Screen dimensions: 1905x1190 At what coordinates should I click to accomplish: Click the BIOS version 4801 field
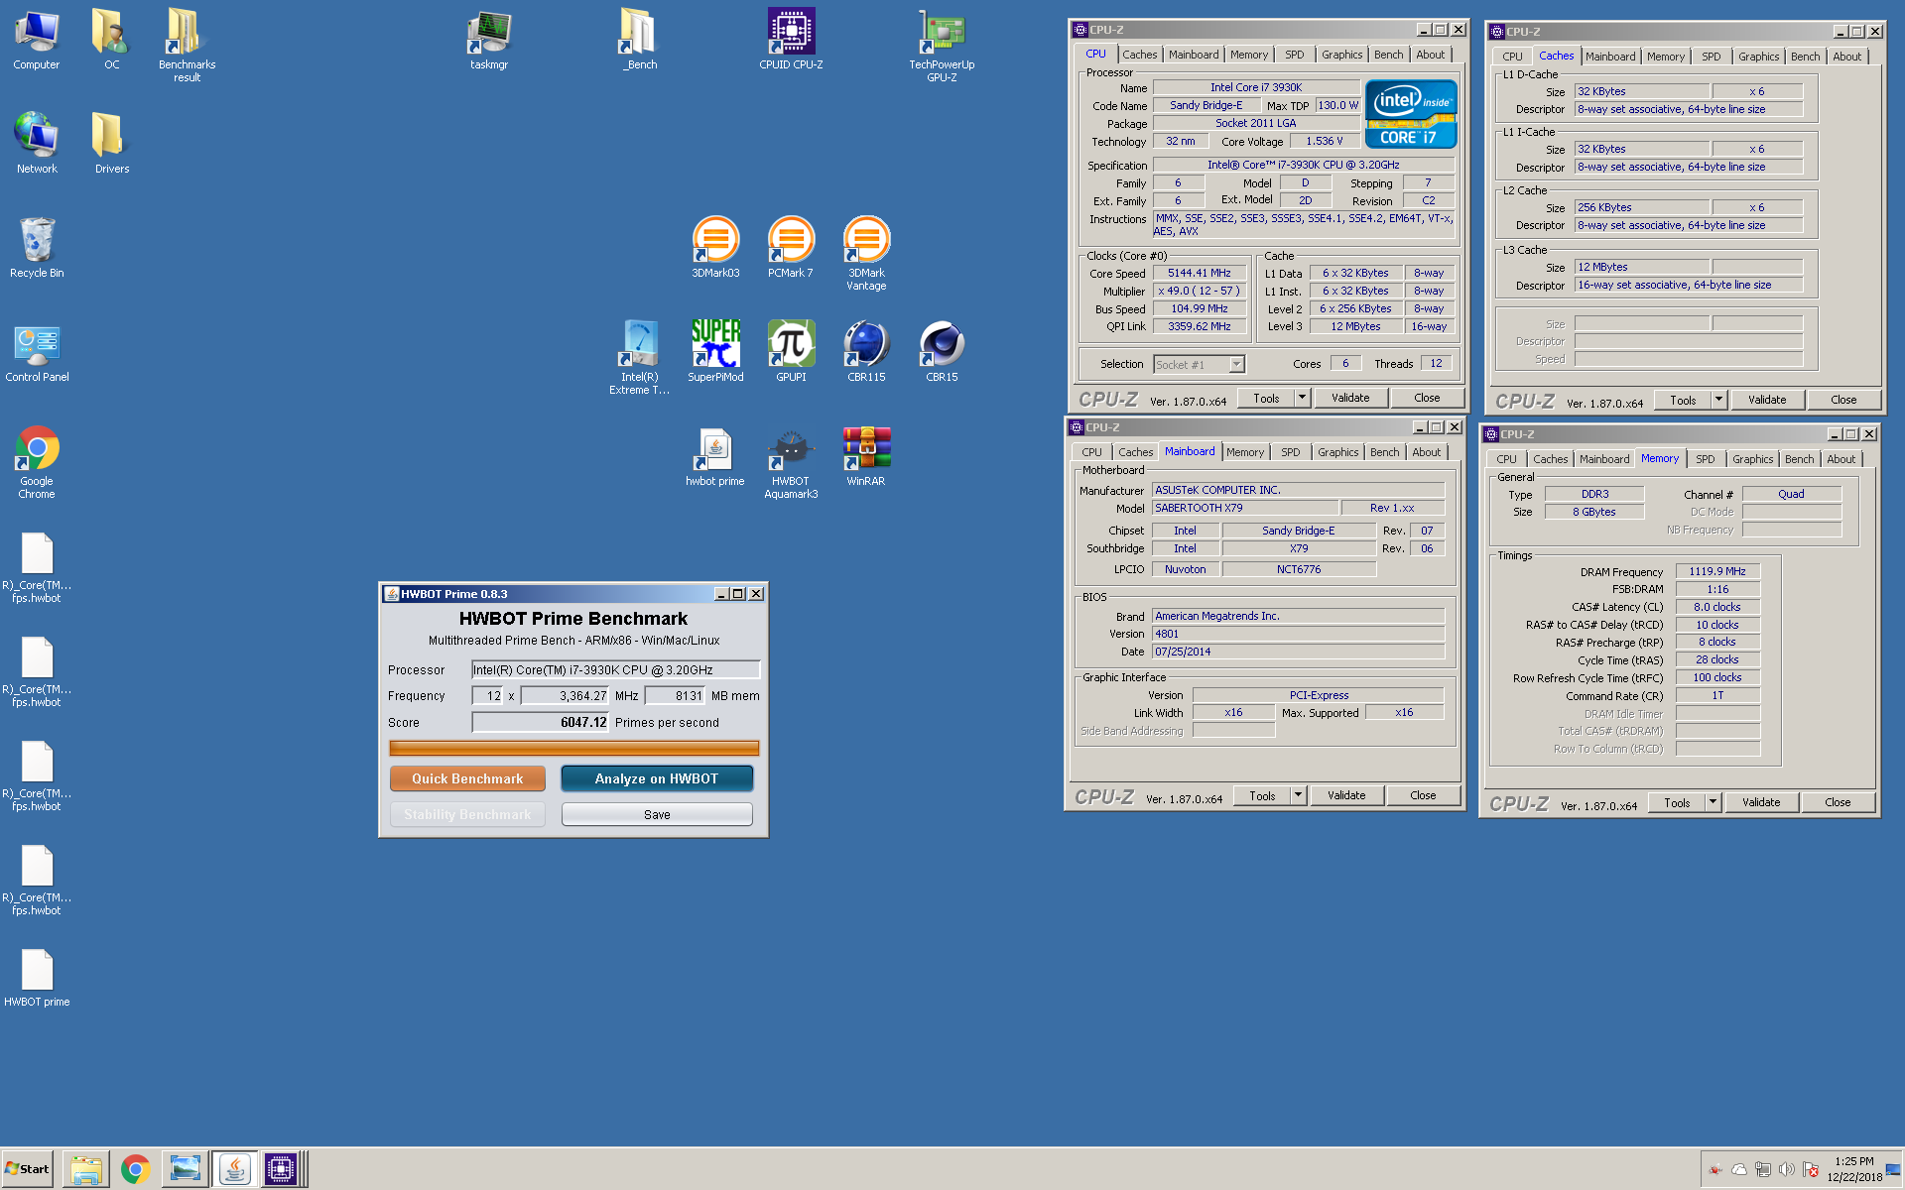1298,634
